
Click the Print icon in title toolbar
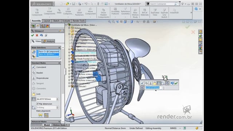[x=79, y=4]
